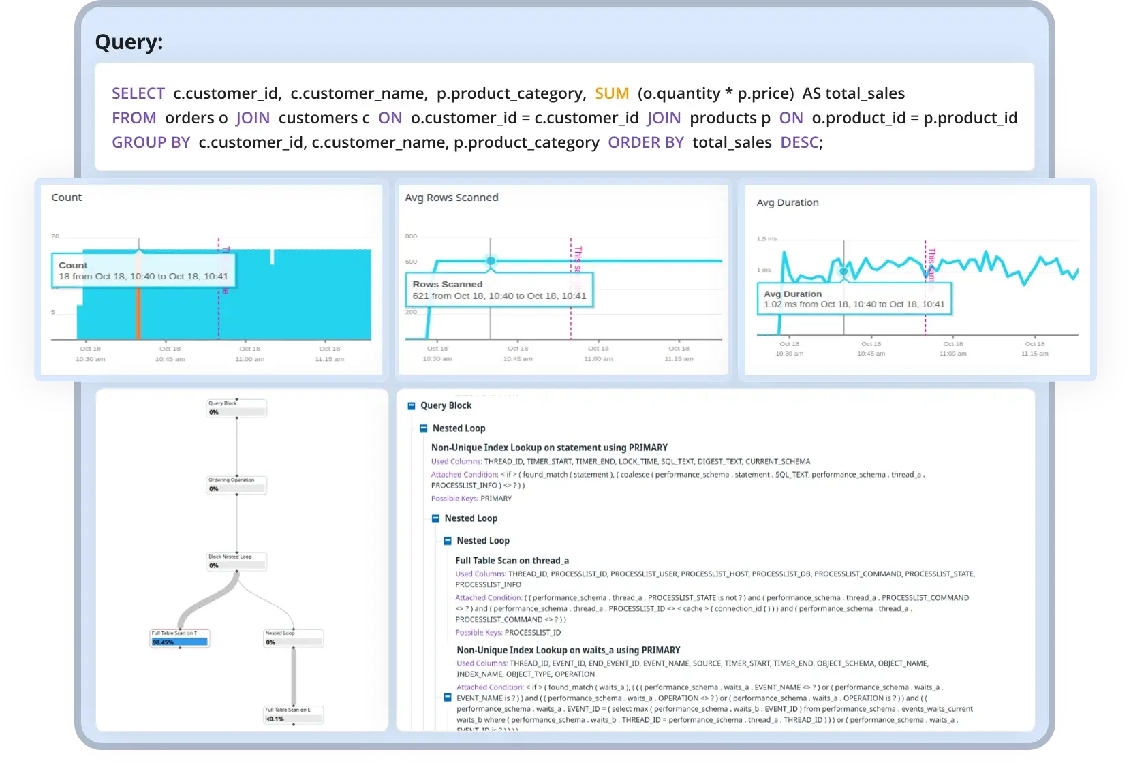This screenshot has width=1131, height=767.
Task: Click 'Non-Unique Index Lookup on waits_a' heading
Action: [x=568, y=650]
